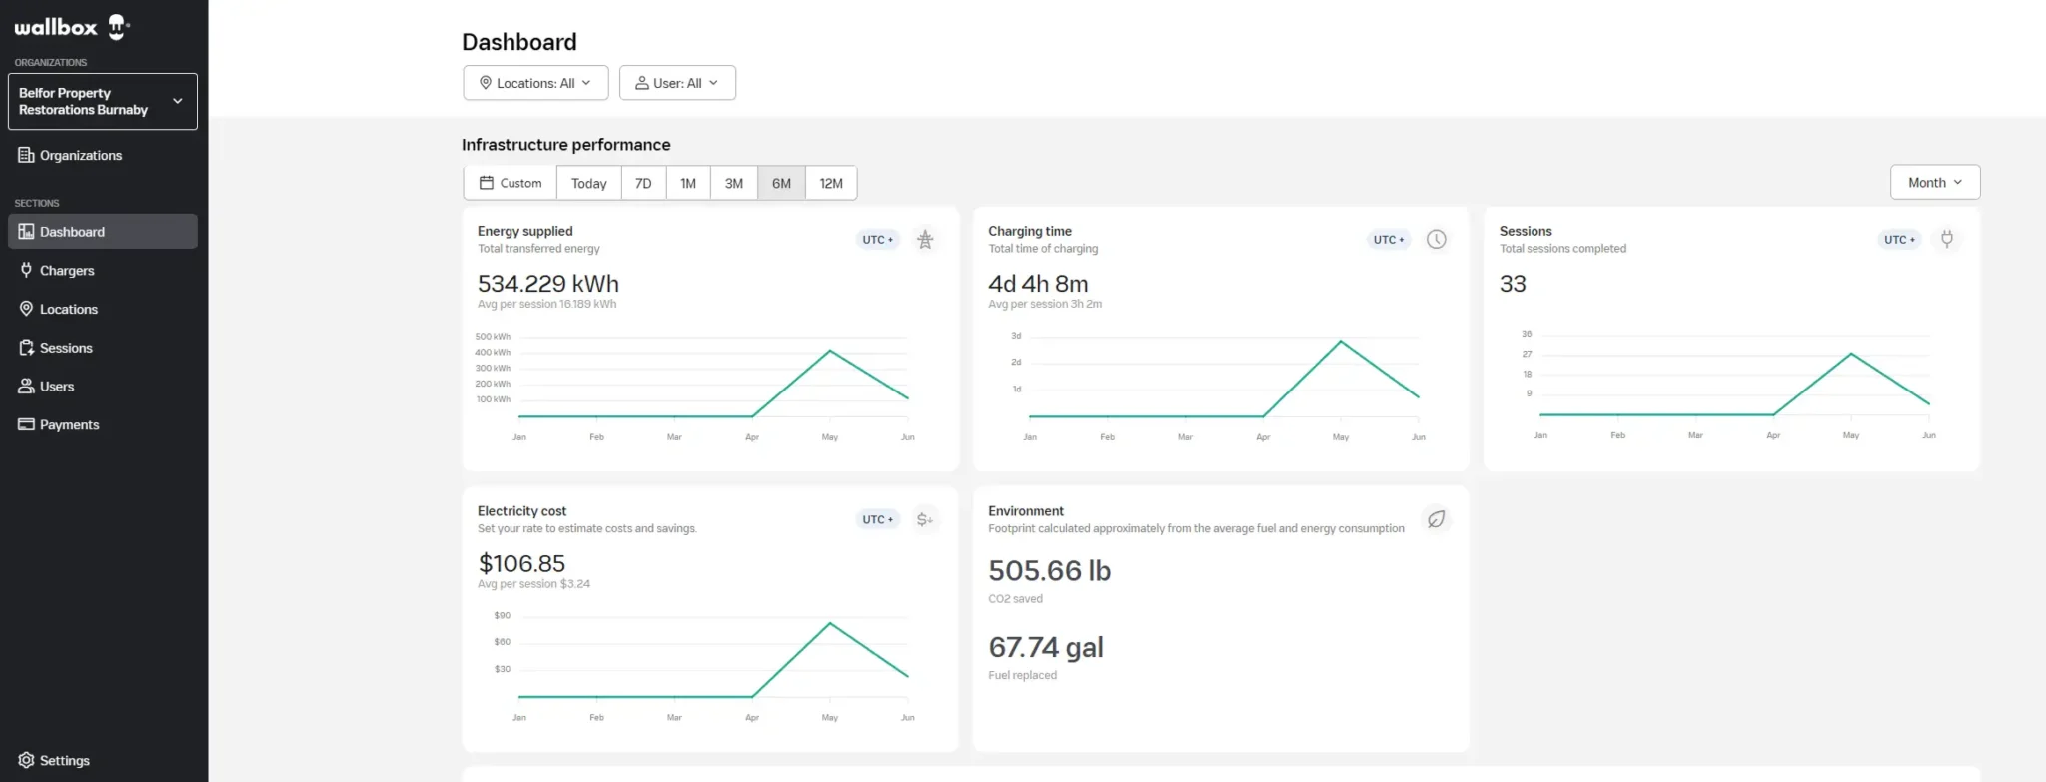The height and width of the screenshot is (782, 2046).
Task: Click the dollar icon on Electricity cost
Action: [x=925, y=519]
